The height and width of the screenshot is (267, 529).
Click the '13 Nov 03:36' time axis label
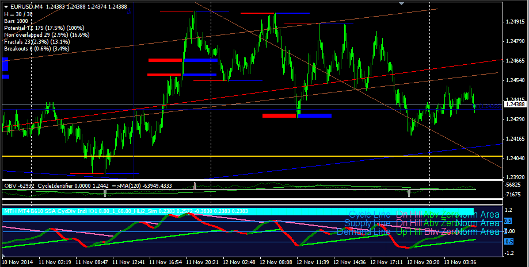(460, 262)
